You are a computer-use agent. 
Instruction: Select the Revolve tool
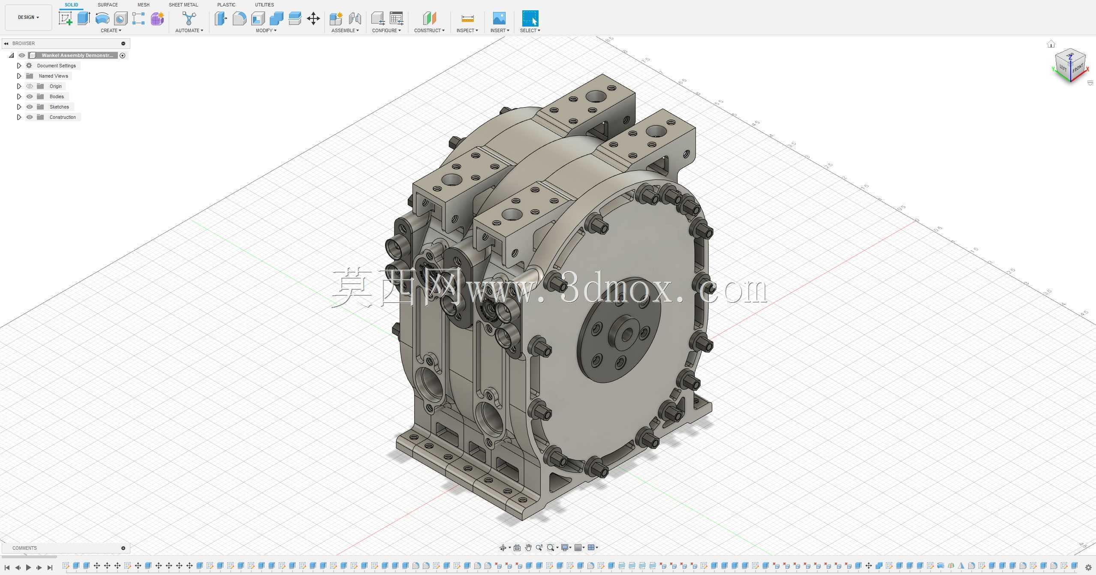[x=102, y=18]
